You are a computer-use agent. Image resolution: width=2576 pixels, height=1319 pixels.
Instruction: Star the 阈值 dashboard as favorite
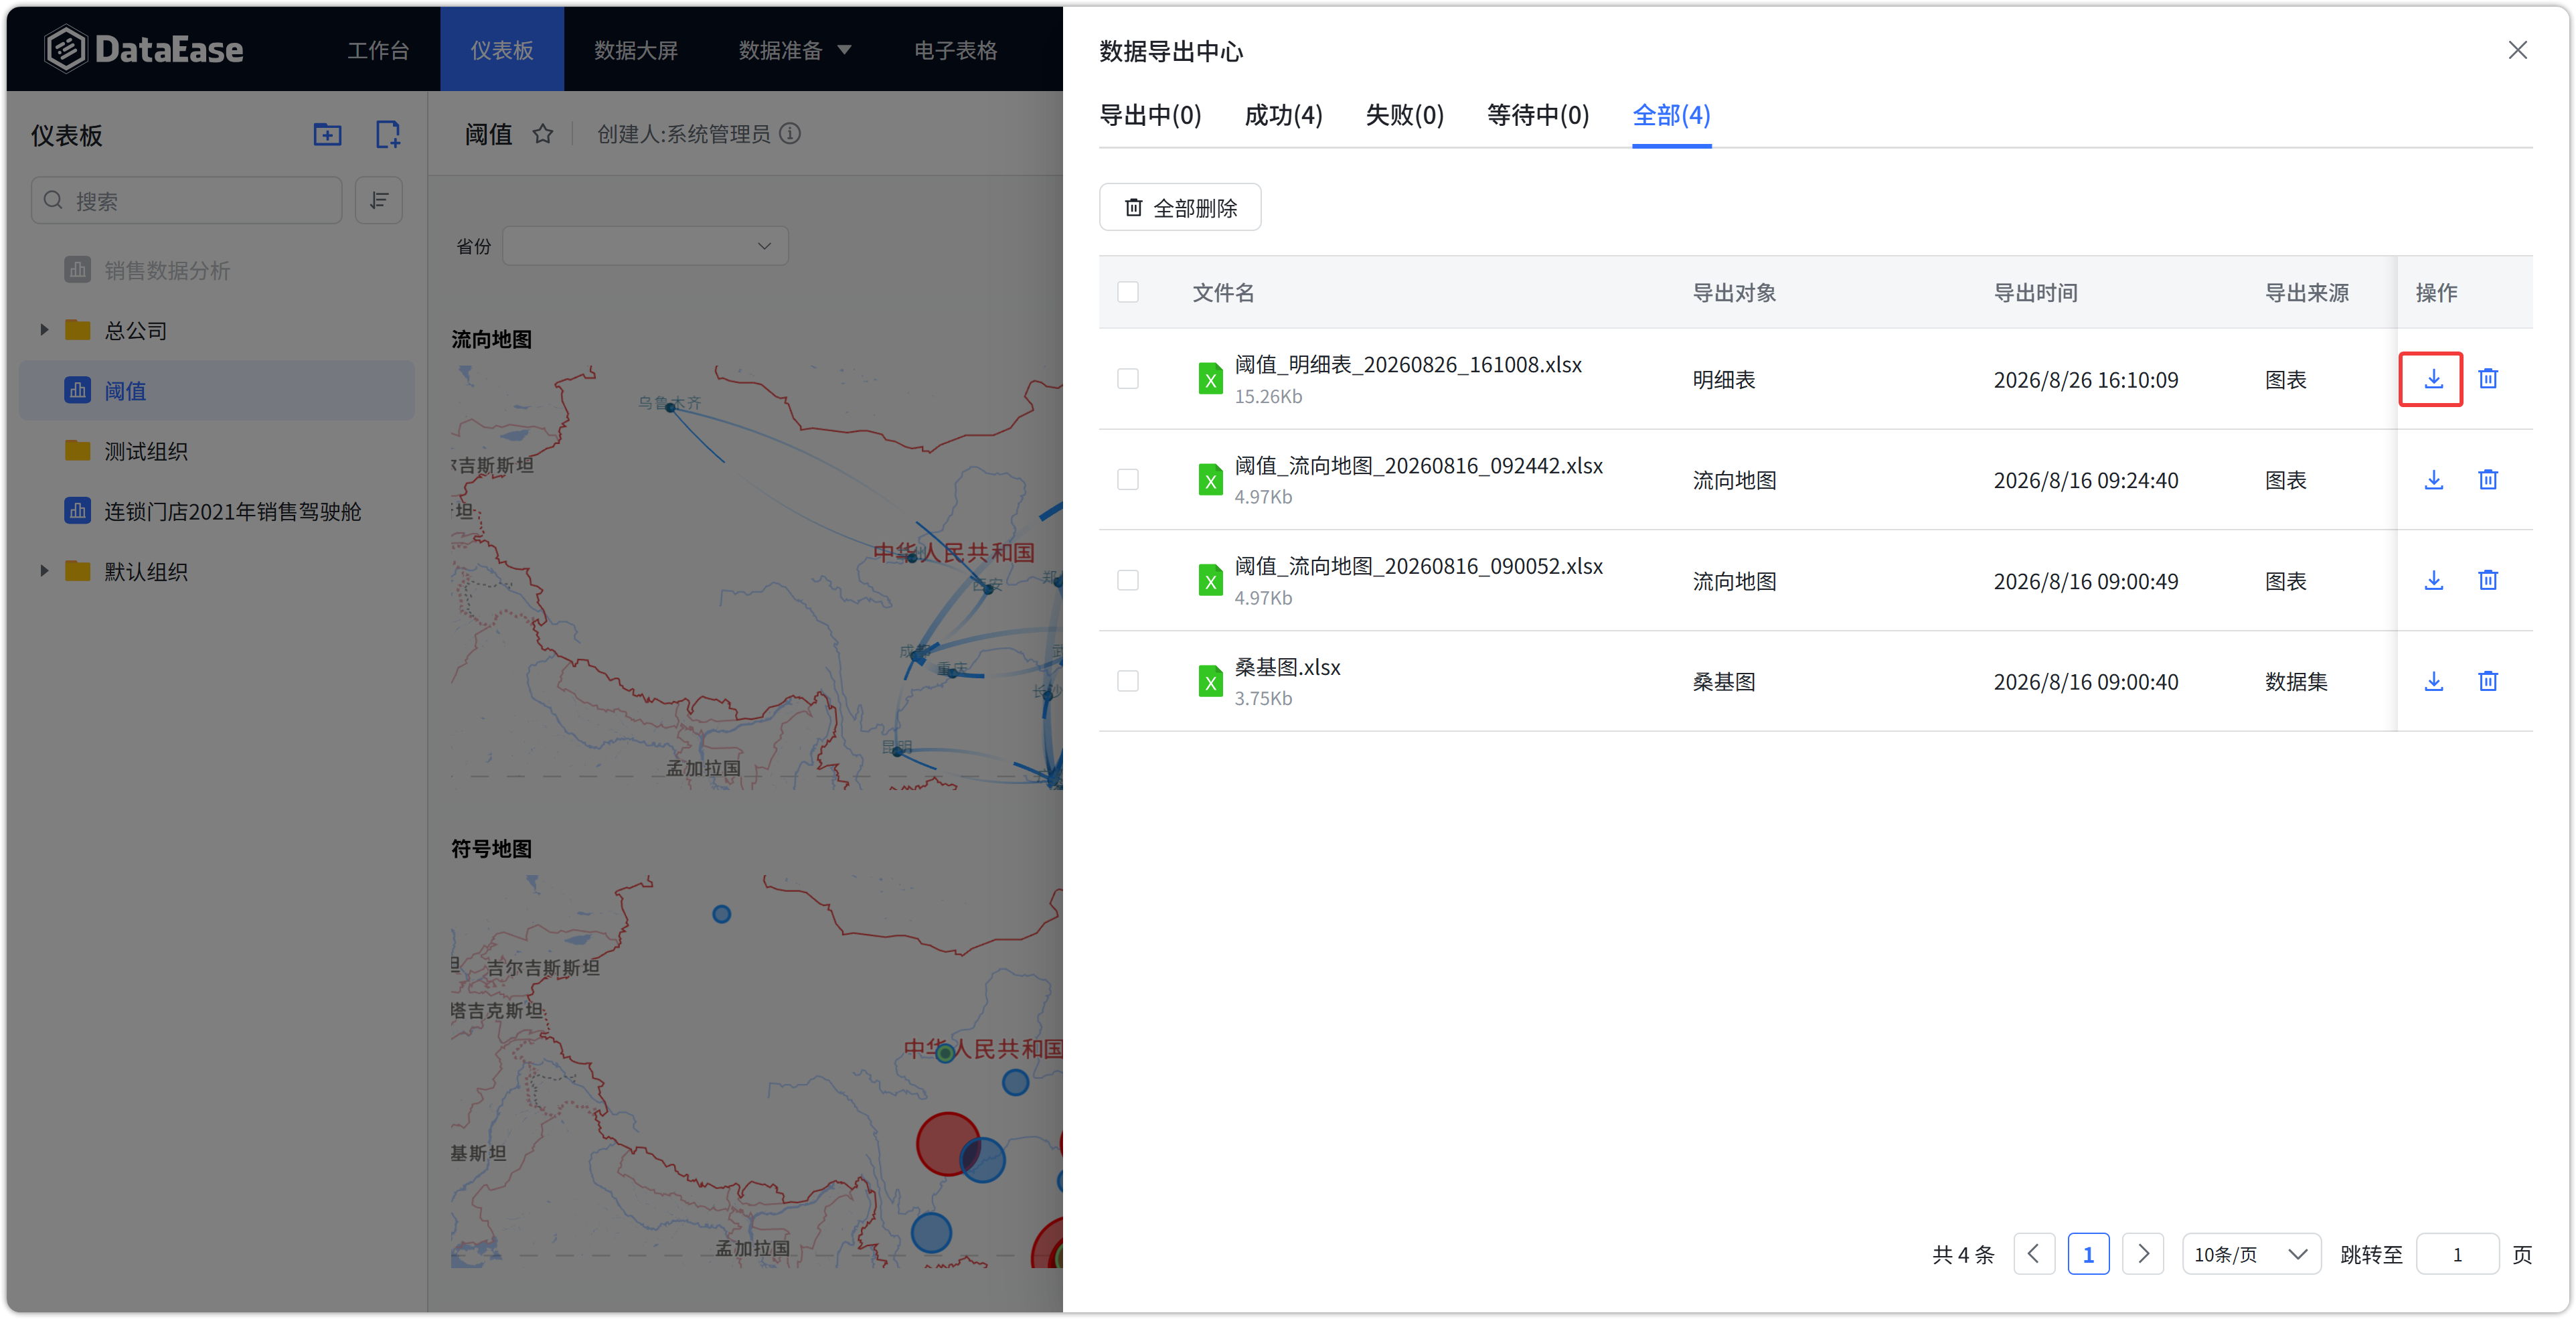[x=543, y=134]
